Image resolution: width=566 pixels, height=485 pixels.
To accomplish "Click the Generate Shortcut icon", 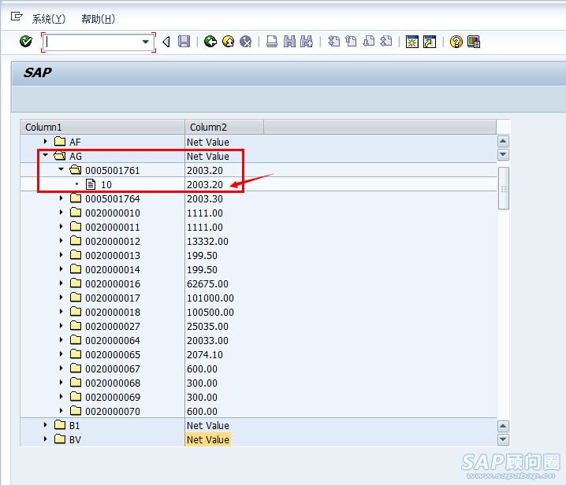I will click(430, 42).
